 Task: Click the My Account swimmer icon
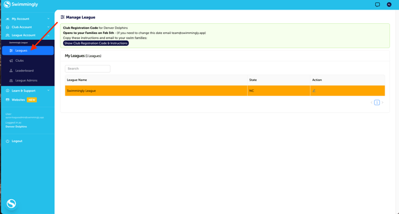[7, 19]
